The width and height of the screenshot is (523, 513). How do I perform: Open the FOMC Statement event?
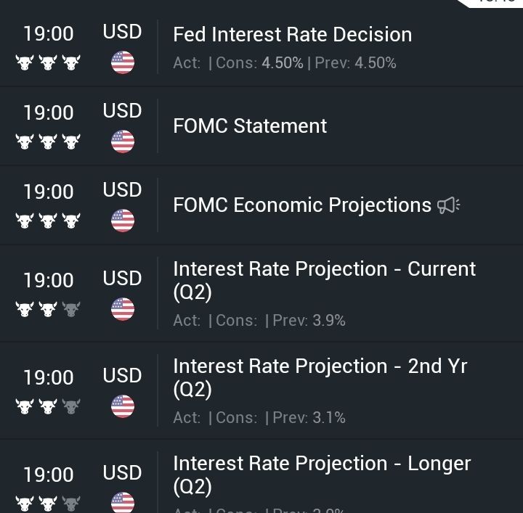coord(261,126)
